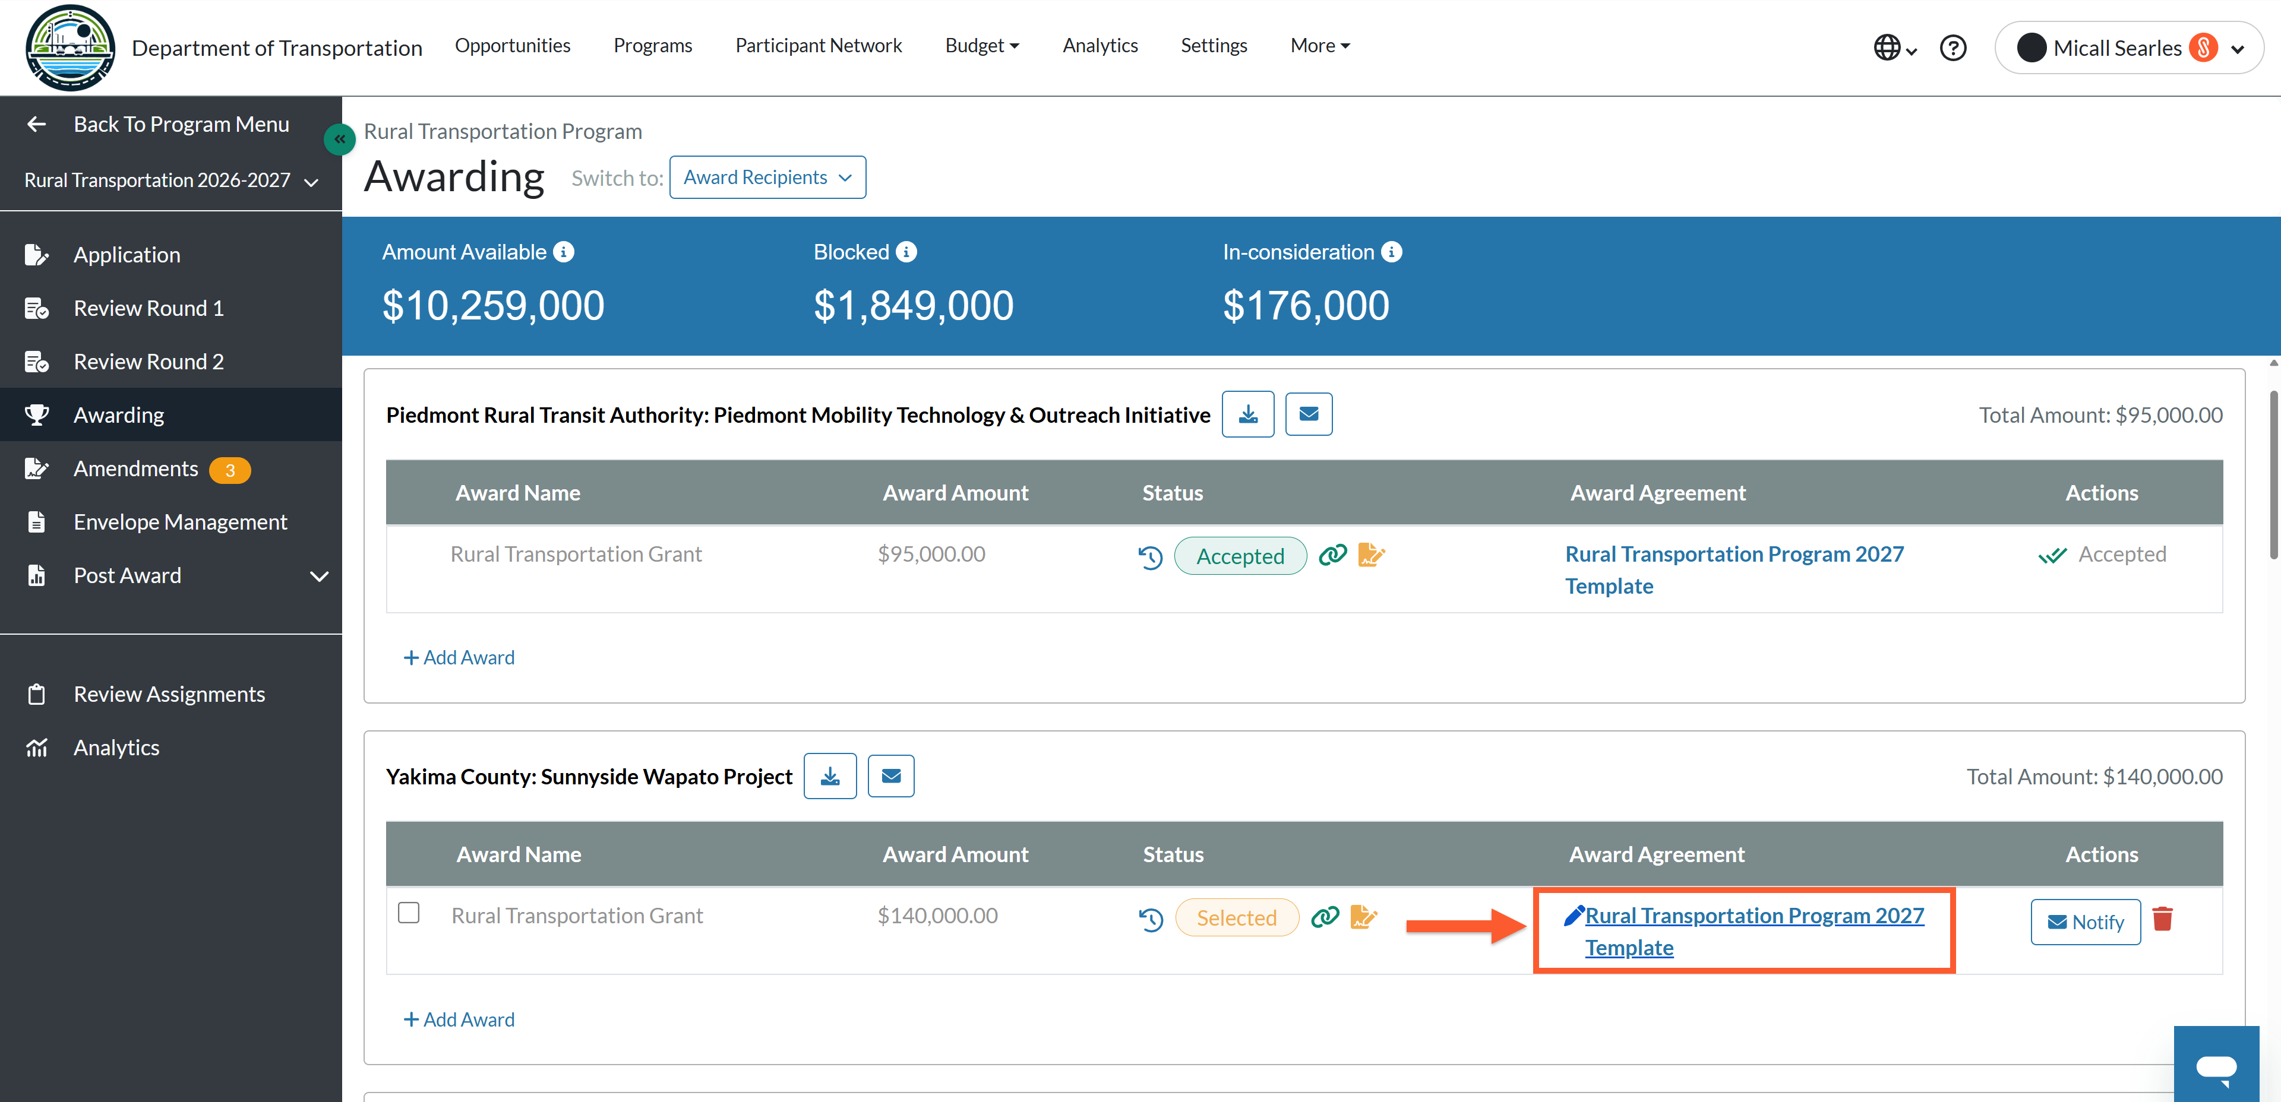Click the Selected status badge
This screenshot has height=1102, width=2281.
1236,918
